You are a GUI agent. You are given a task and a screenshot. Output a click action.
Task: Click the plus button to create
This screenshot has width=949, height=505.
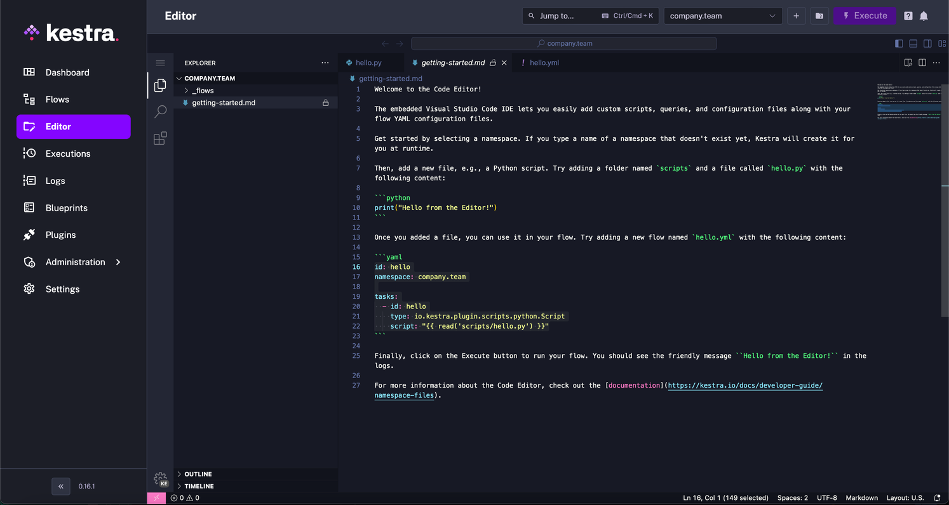(x=796, y=16)
